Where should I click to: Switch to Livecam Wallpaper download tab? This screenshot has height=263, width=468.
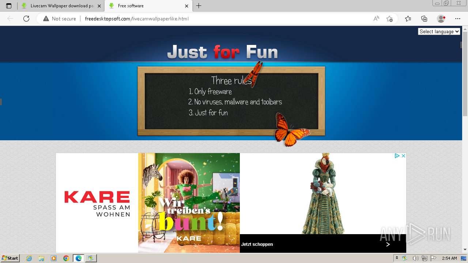(x=61, y=6)
